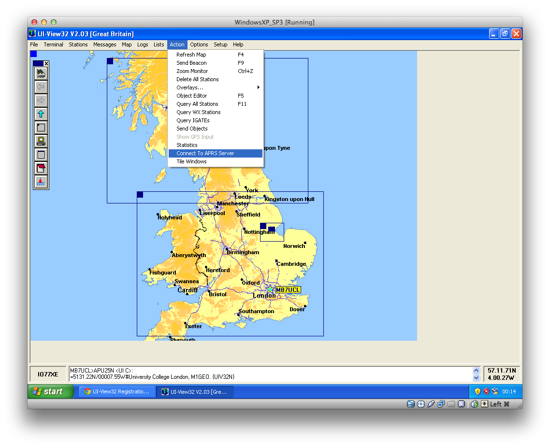The height and width of the screenshot is (447, 550).
Task: Click the blue square map corner marker
Action: tap(33, 54)
